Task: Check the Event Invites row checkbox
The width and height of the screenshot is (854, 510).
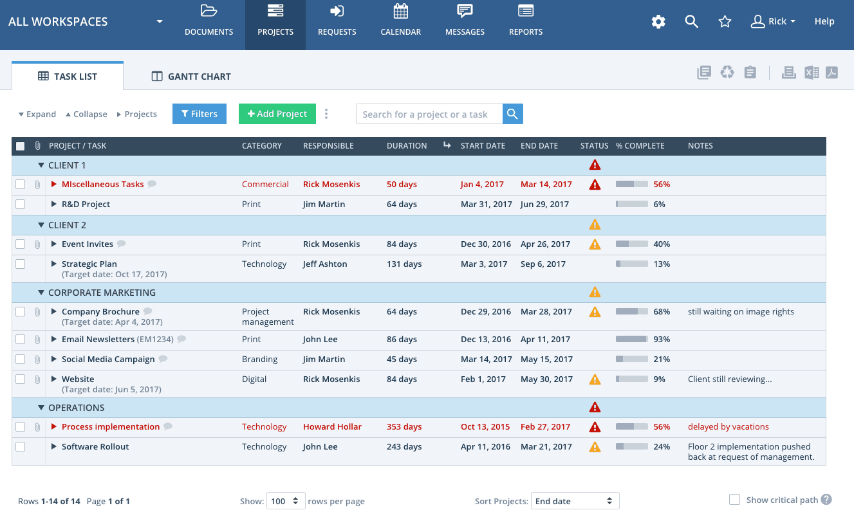Action: point(21,244)
